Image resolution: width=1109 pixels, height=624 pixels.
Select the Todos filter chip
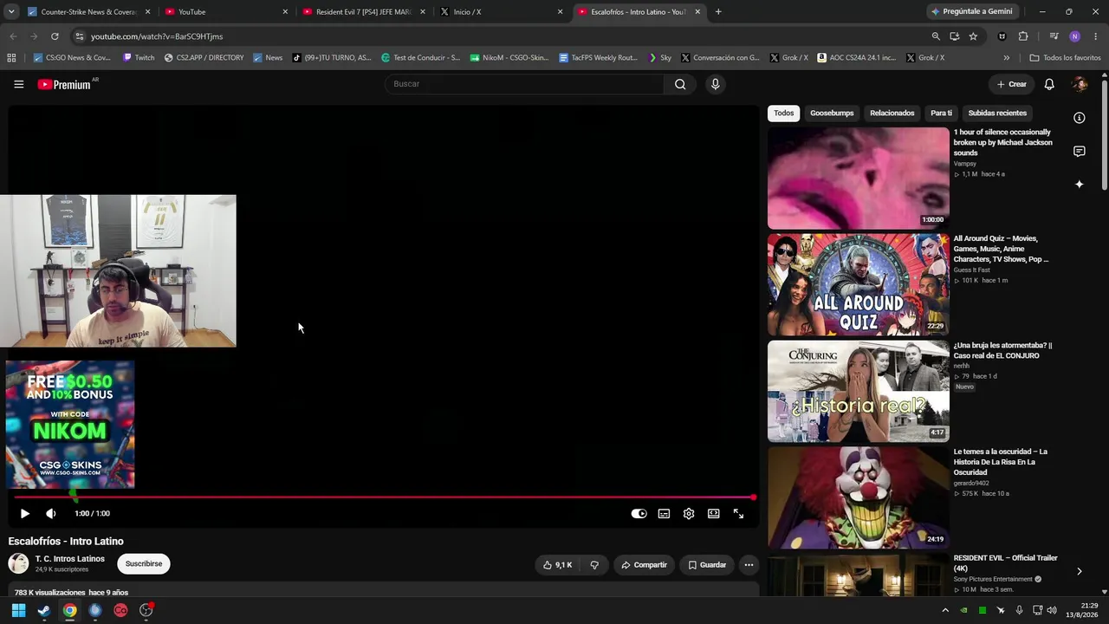(784, 114)
